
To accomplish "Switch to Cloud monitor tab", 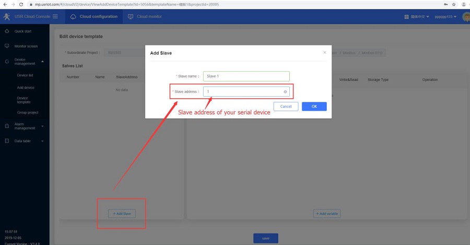I will coord(145,17).
